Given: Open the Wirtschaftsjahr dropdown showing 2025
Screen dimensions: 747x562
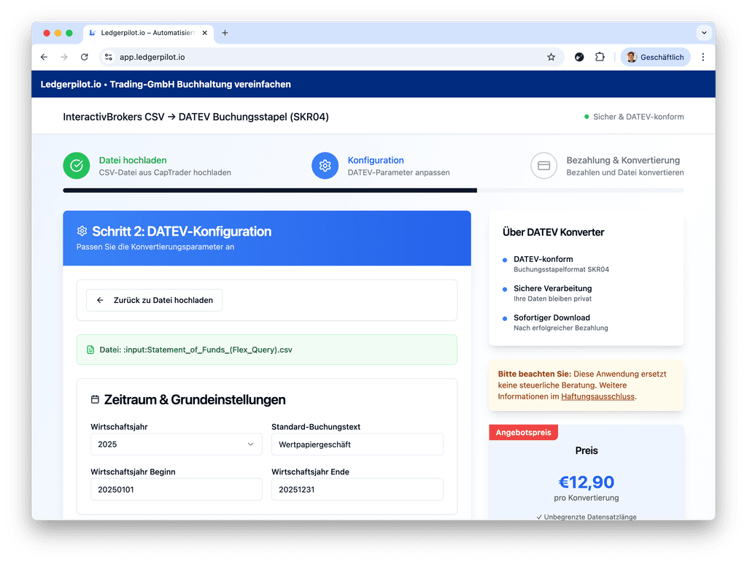Looking at the screenshot, I should [x=176, y=444].
